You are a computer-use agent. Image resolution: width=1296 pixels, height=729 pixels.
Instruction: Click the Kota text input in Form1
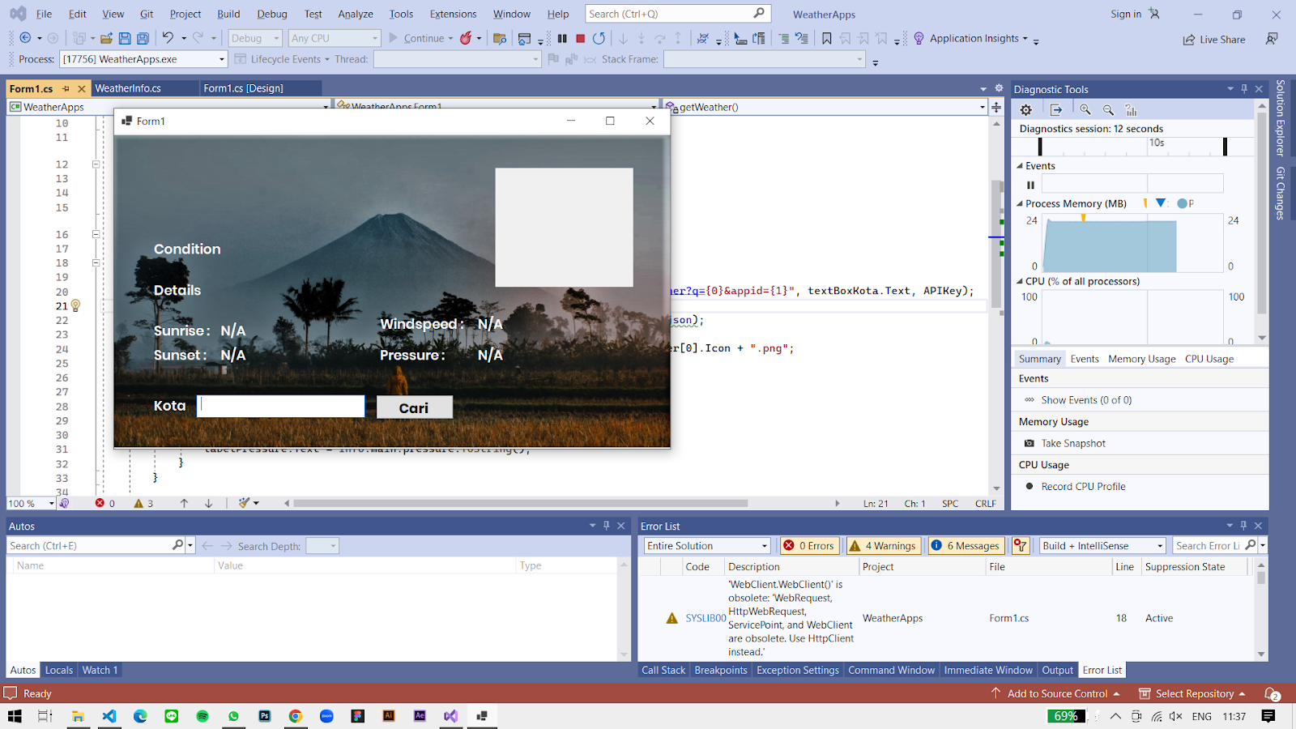coord(281,407)
